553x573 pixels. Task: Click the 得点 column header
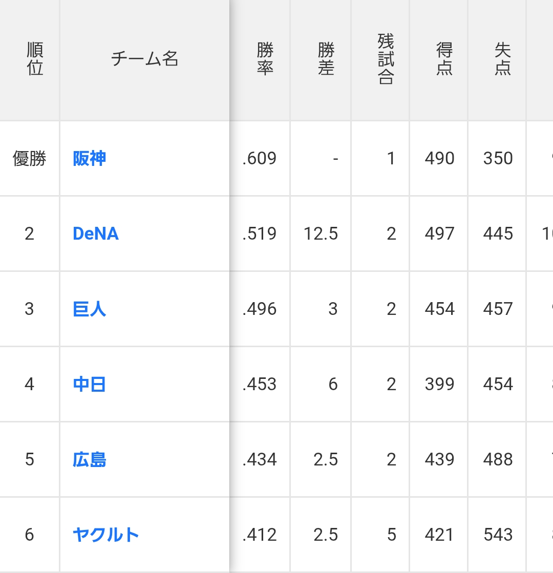tap(444, 59)
